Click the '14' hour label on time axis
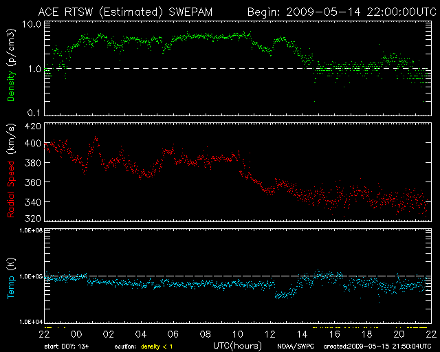The width and height of the screenshot is (440, 352). pyautogui.click(x=302, y=334)
